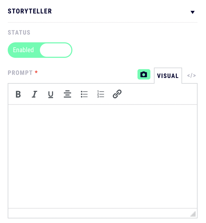
Task: Click the Prompt field label
Action: pos(20,73)
